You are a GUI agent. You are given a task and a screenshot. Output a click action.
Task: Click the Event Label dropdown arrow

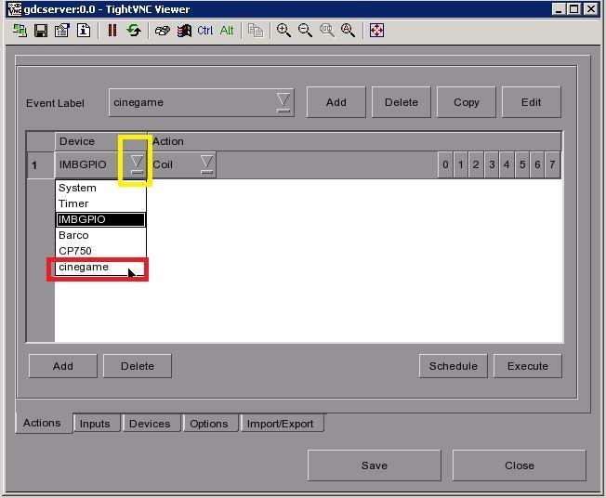click(x=283, y=102)
